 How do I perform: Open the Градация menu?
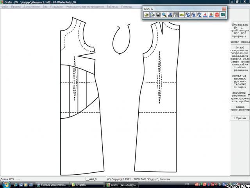click(x=56, y=7)
